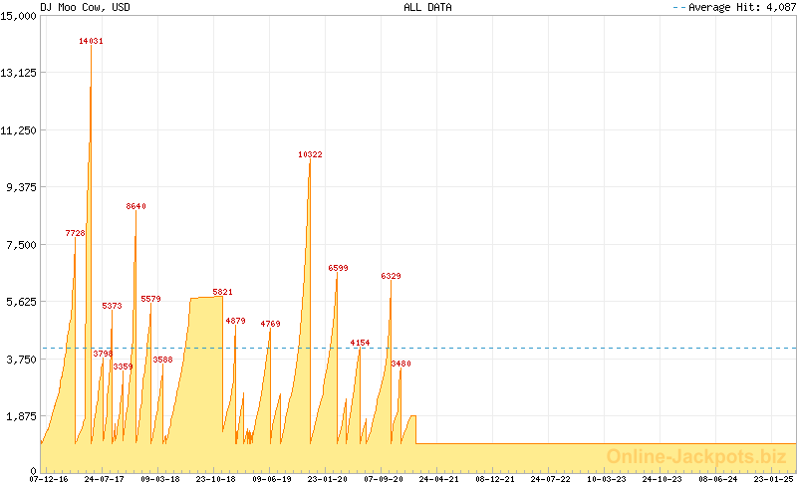The height and width of the screenshot is (488, 797).
Task: Select the 4154 peak label
Action: [x=360, y=343]
